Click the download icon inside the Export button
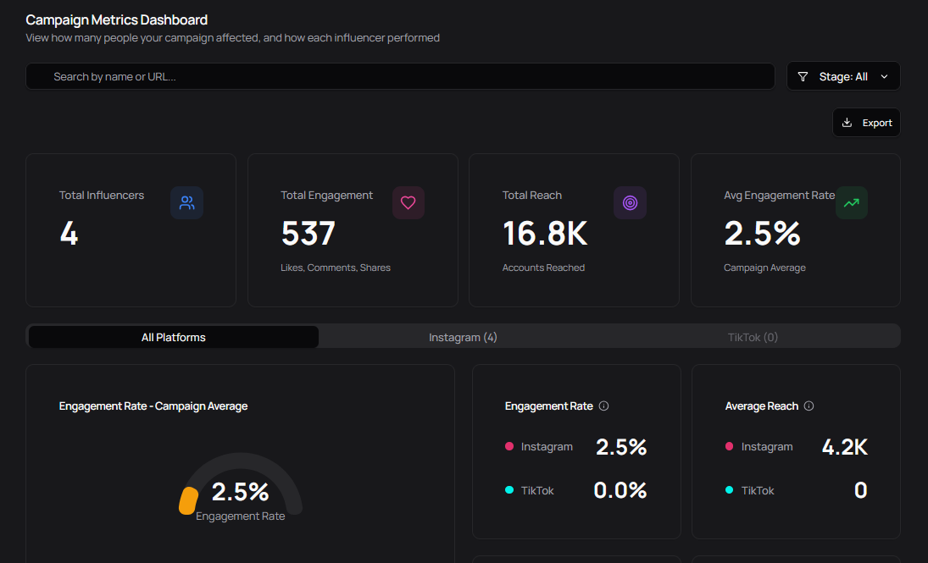The image size is (928, 563). pos(847,122)
